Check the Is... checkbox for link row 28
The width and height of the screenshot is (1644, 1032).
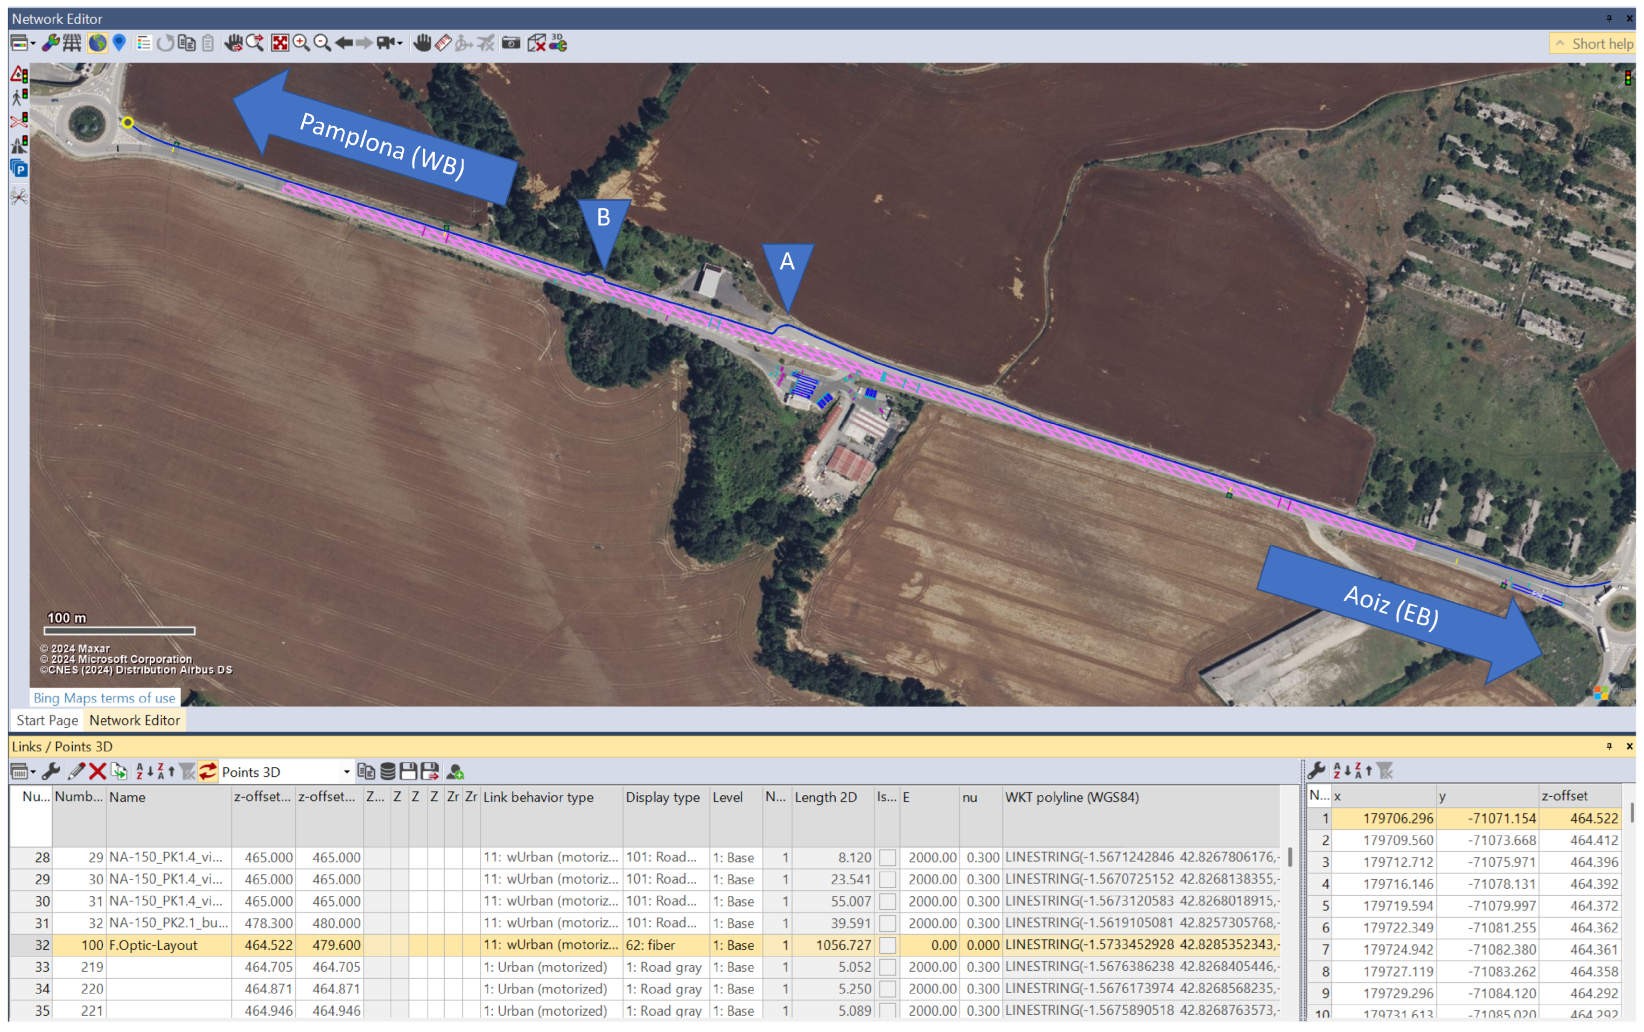887,858
